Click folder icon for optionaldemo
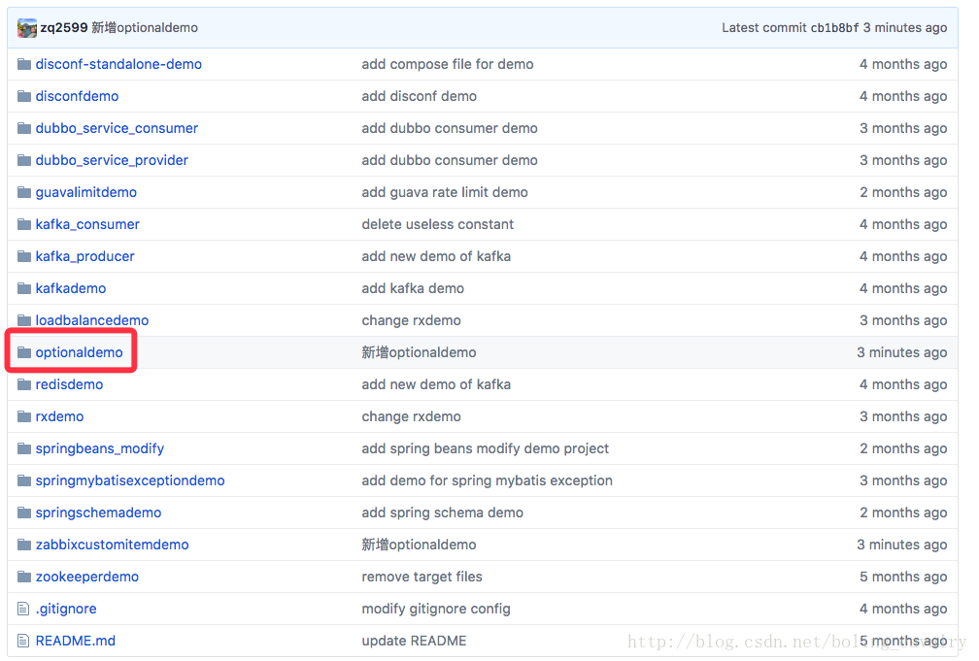This screenshot has width=979, height=661. click(24, 352)
